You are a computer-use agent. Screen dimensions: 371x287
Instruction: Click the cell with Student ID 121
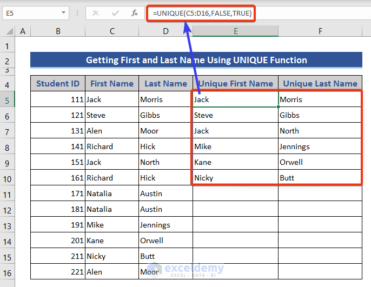point(58,115)
